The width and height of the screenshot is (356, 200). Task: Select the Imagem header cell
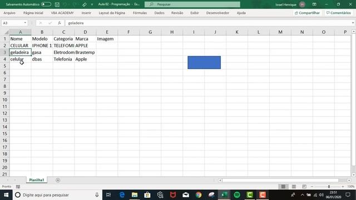[107, 39]
